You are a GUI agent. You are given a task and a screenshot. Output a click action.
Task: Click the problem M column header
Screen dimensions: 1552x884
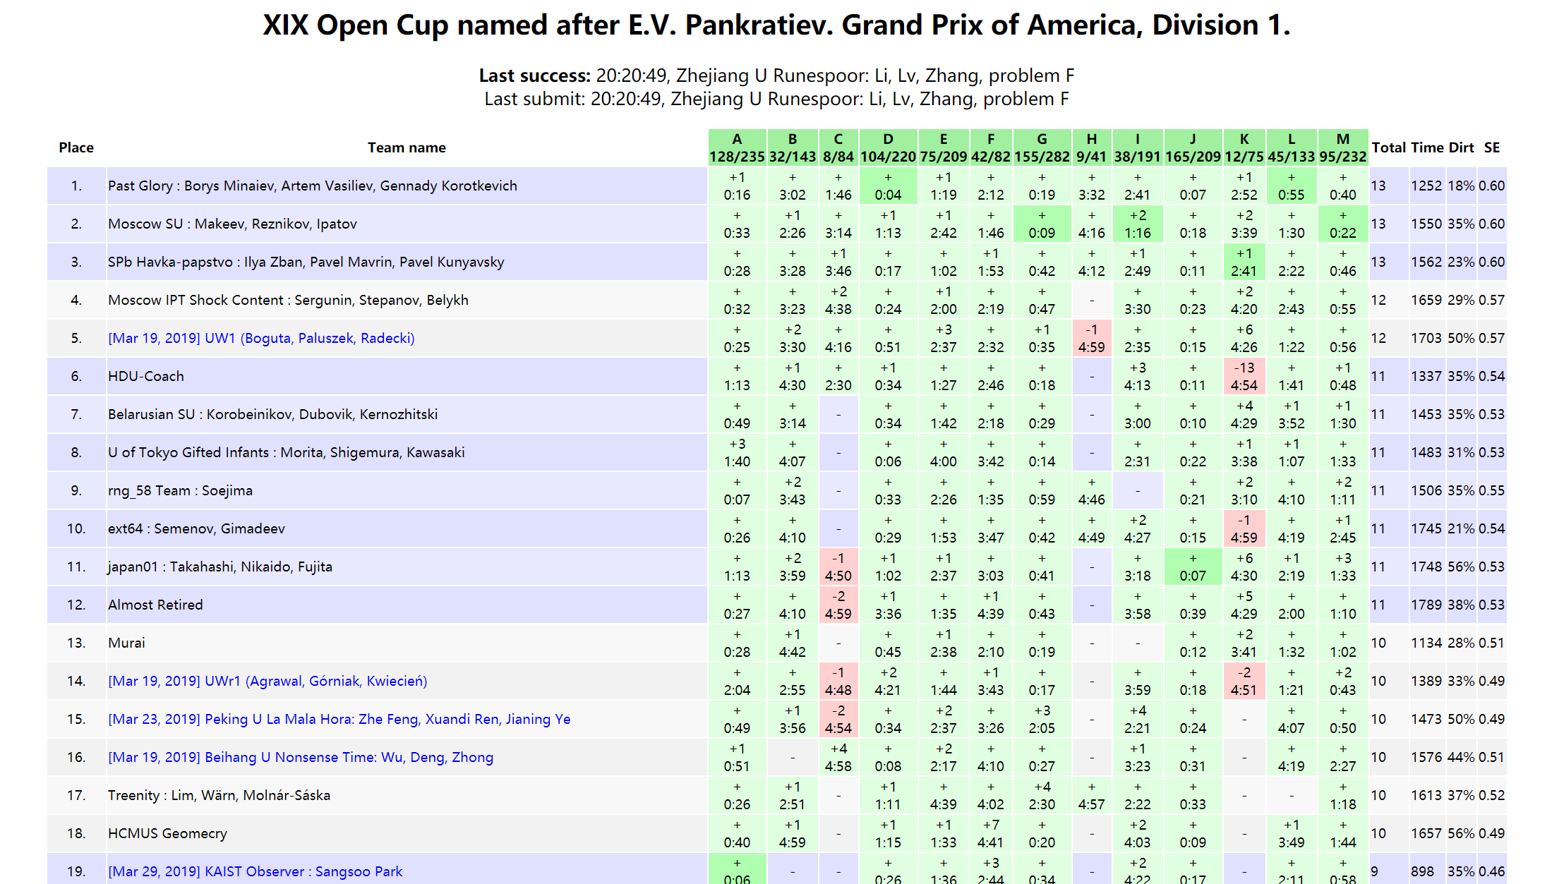click(x=1342, y=147)
